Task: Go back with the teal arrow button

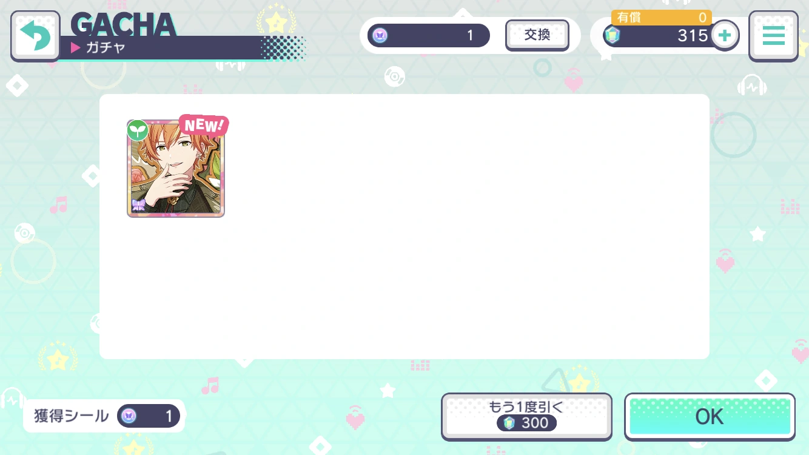Action: 36,36
